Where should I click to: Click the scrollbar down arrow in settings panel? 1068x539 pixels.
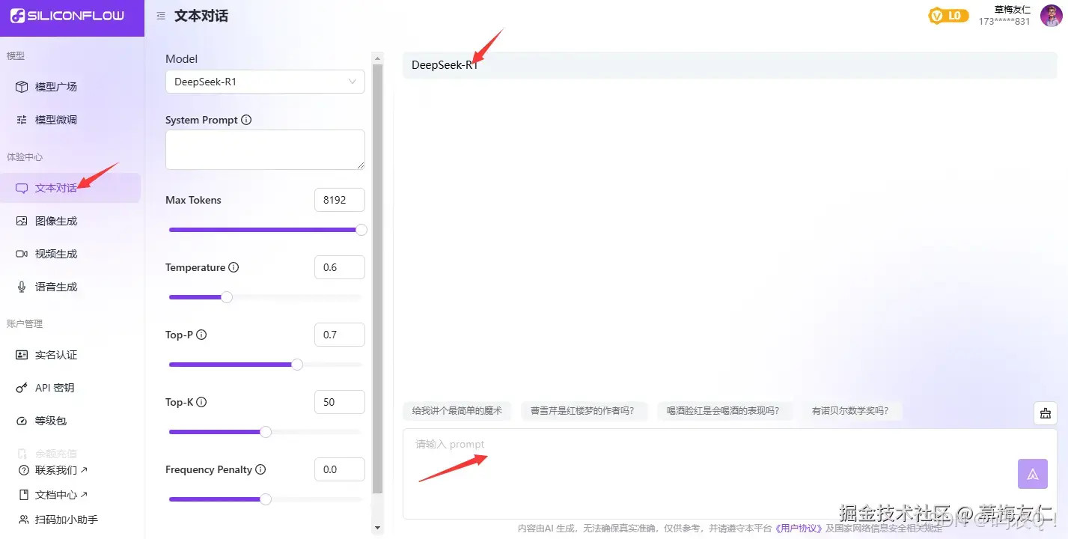(x=378, y=528)
